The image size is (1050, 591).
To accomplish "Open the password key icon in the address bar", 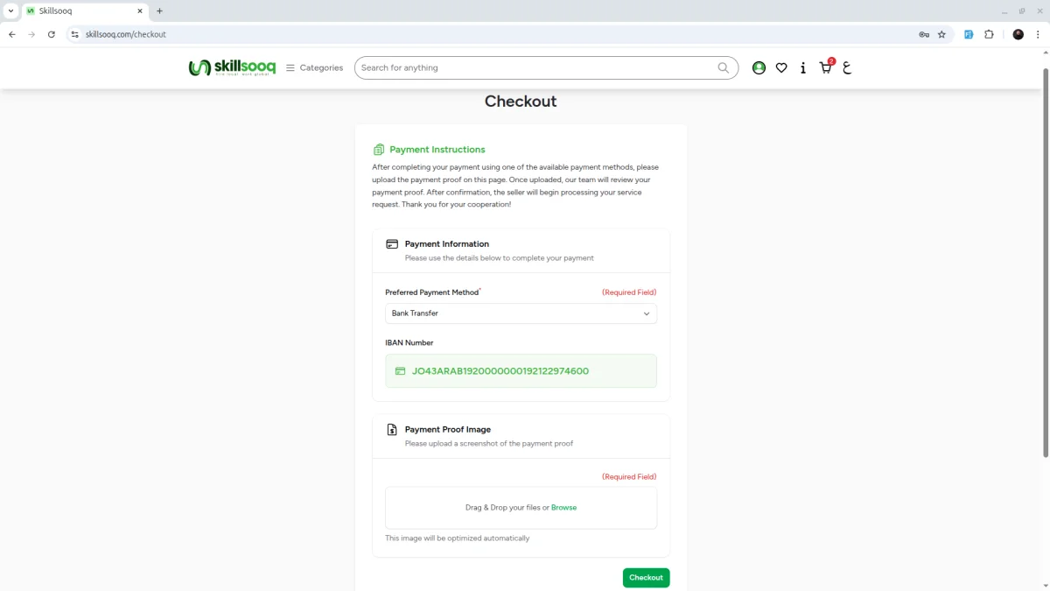I will point(923,34).
